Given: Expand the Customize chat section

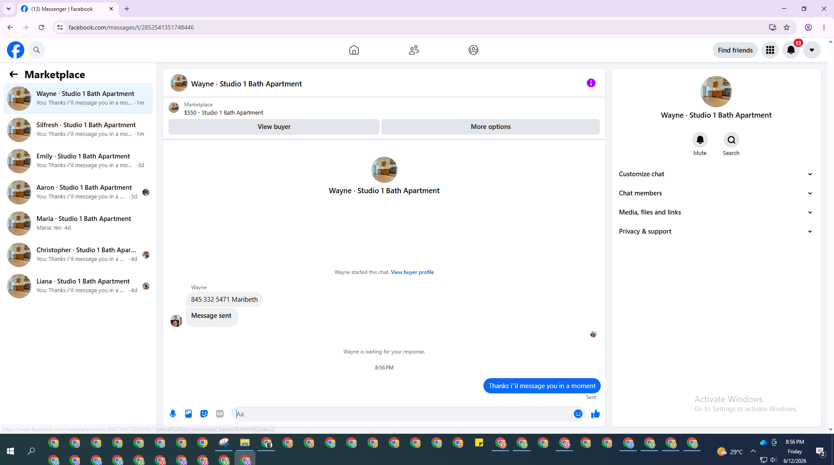Looking at the screenshot, I should (x=716, y=174).
